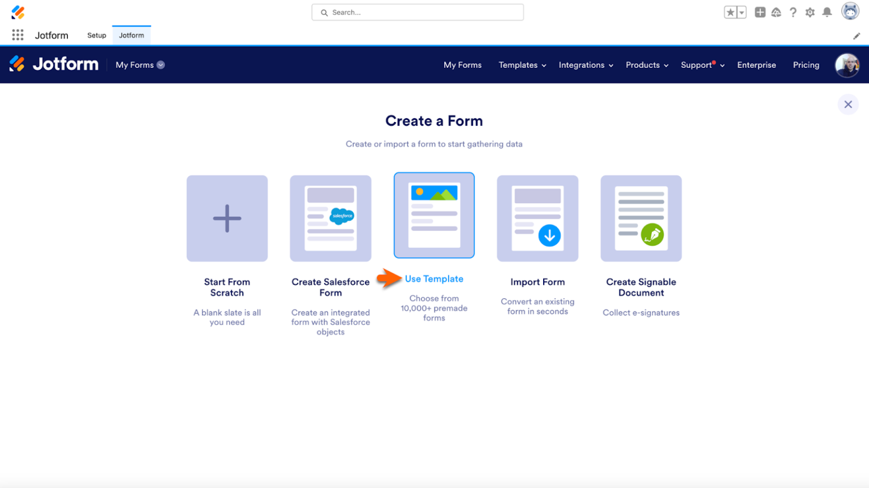869x488 pixels.
Task: Choose Create Signable Document card
Action: point(640,219)
